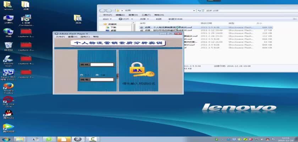Click the QQ penguin tray icon
298x142 pixels.
pyautogui.click(x=267, y=140)
